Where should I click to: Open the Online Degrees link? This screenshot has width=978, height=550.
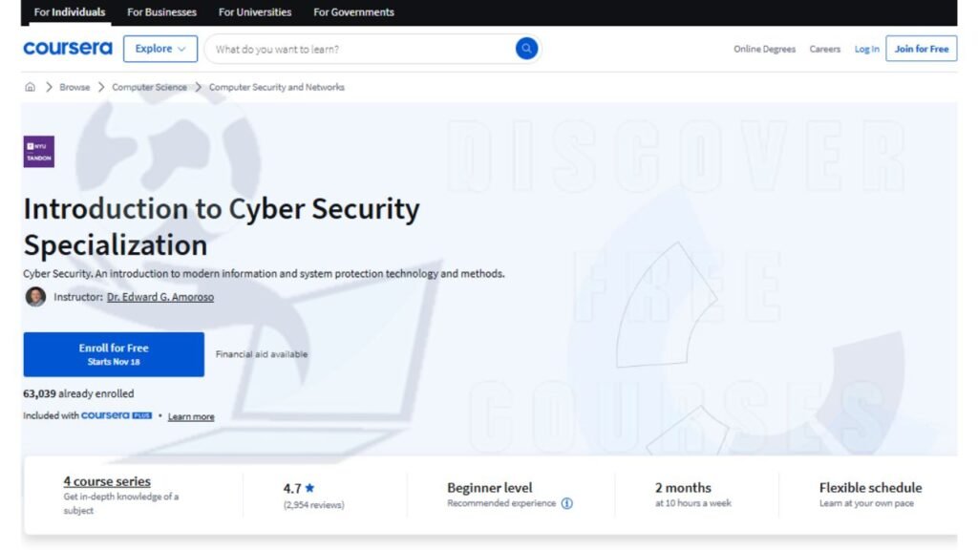pyautogui.click(x=764, y=49)
